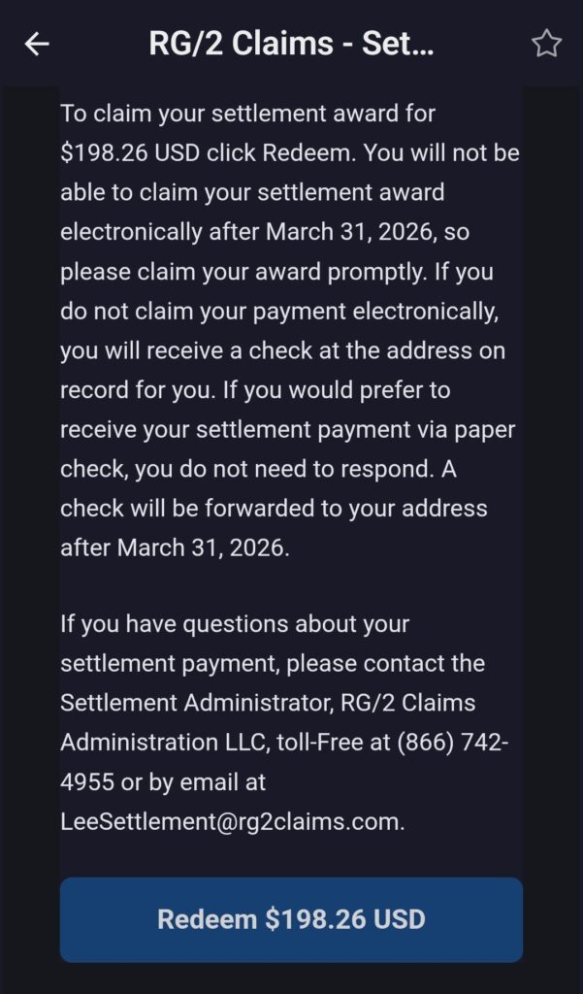Image resolution: width=583 pixels, height=994 pixels.
Task: Tap the 'do not claim your payment electronically' line
Action: tap(279, 312)
